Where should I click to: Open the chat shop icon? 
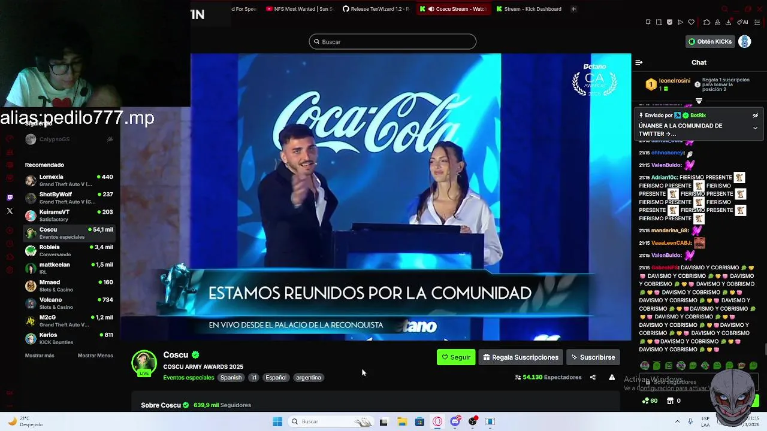click(670, 400)
